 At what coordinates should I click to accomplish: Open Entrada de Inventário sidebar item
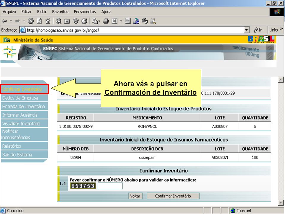point(25,106)
